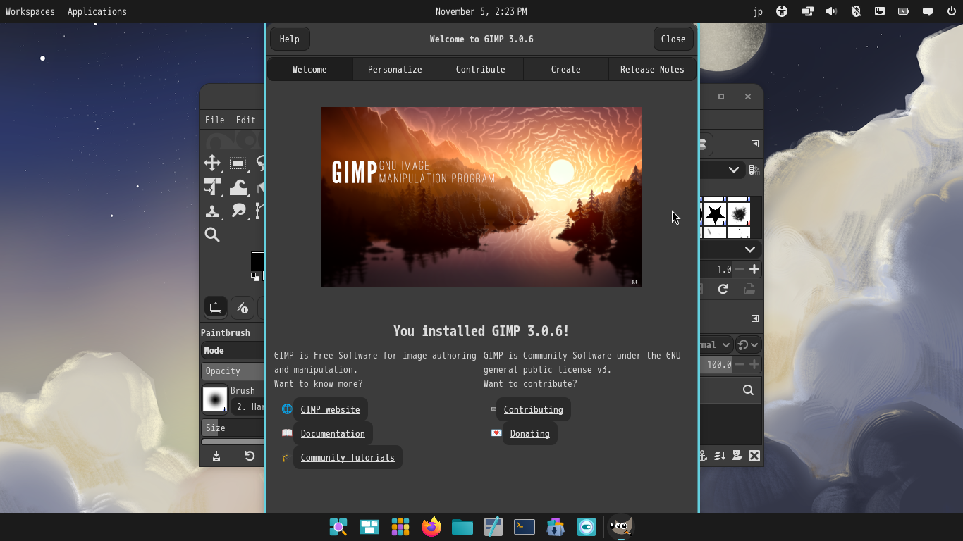The height and width of the screenshot is (541, 963).
Task: Select the star brush thumbnail
Action: (715, 213)
